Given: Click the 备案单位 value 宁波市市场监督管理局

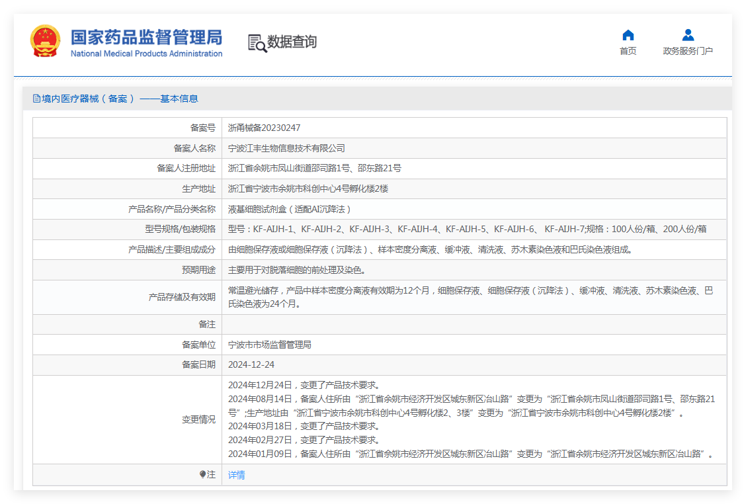Looking at the screenshot, I should click(x=270, y=345).
